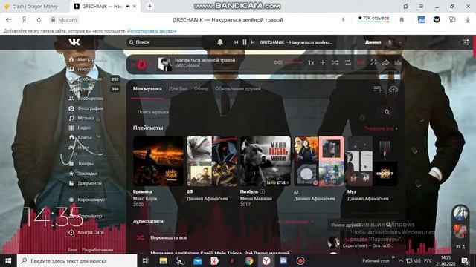Open Музыка in the sidebar
The width and height of the screenshot is (476, 267).
point(82,118)
